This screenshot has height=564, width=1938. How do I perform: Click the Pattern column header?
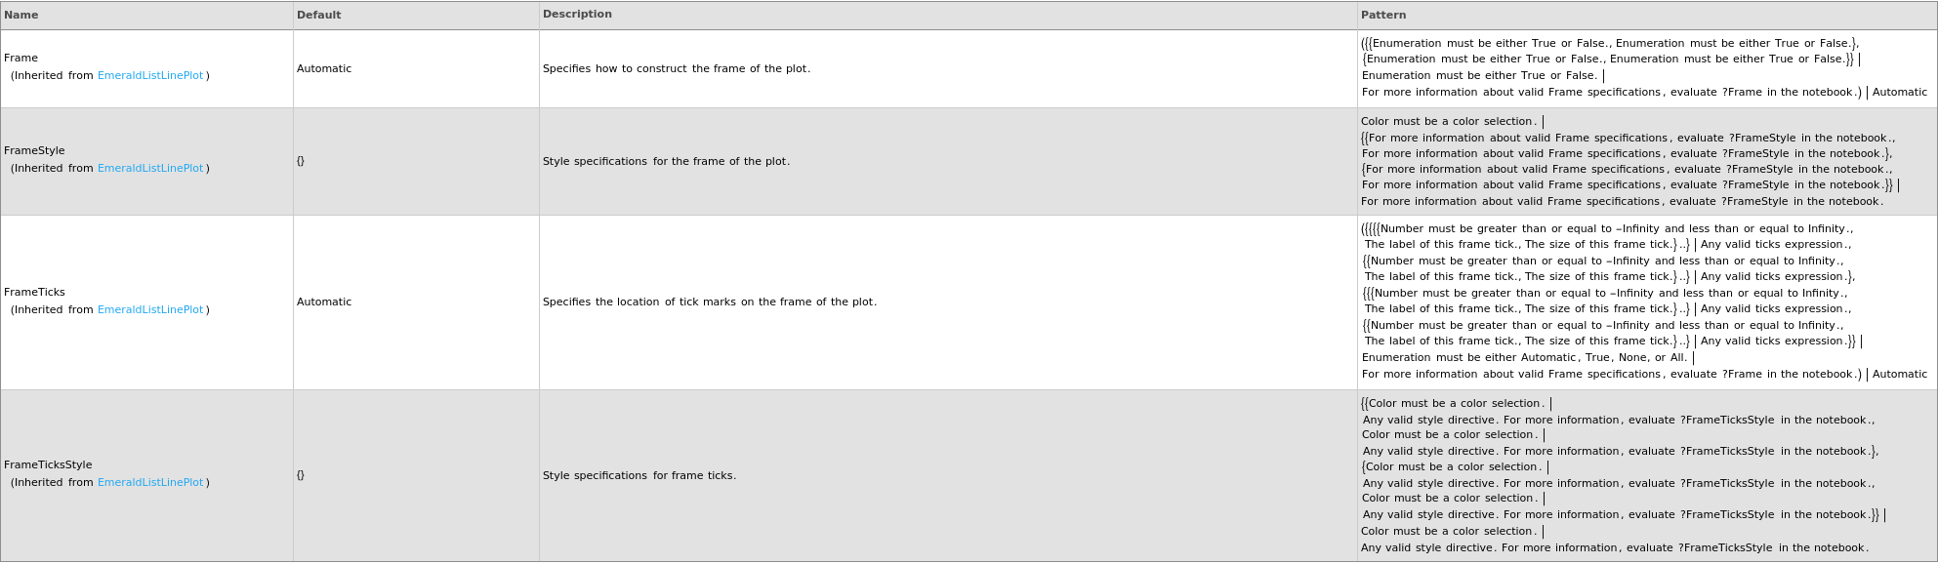(1383, 16)
